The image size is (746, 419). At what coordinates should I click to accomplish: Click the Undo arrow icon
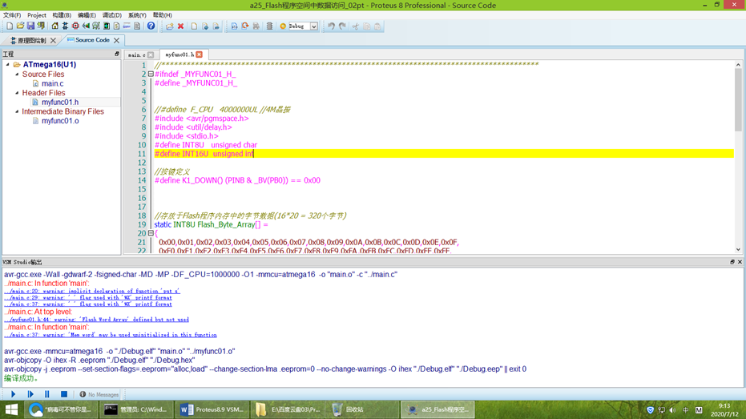[x=331, y=26]
